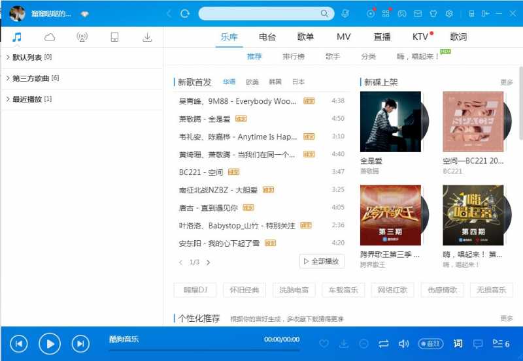Mute with the volume speaker icon
The height and width of the screenshot is (361, 523).
pyautogui.click(x=403, y=343)
